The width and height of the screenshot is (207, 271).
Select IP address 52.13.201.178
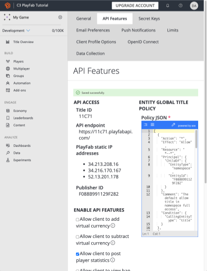(103, 176)
